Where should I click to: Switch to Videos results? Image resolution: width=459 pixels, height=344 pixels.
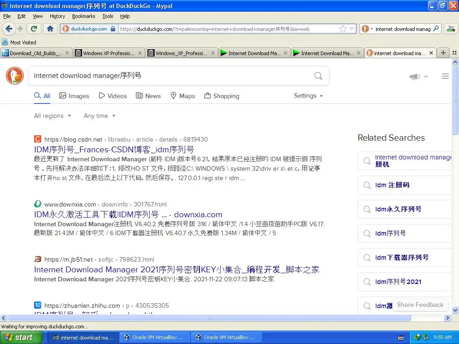[113, 96]
